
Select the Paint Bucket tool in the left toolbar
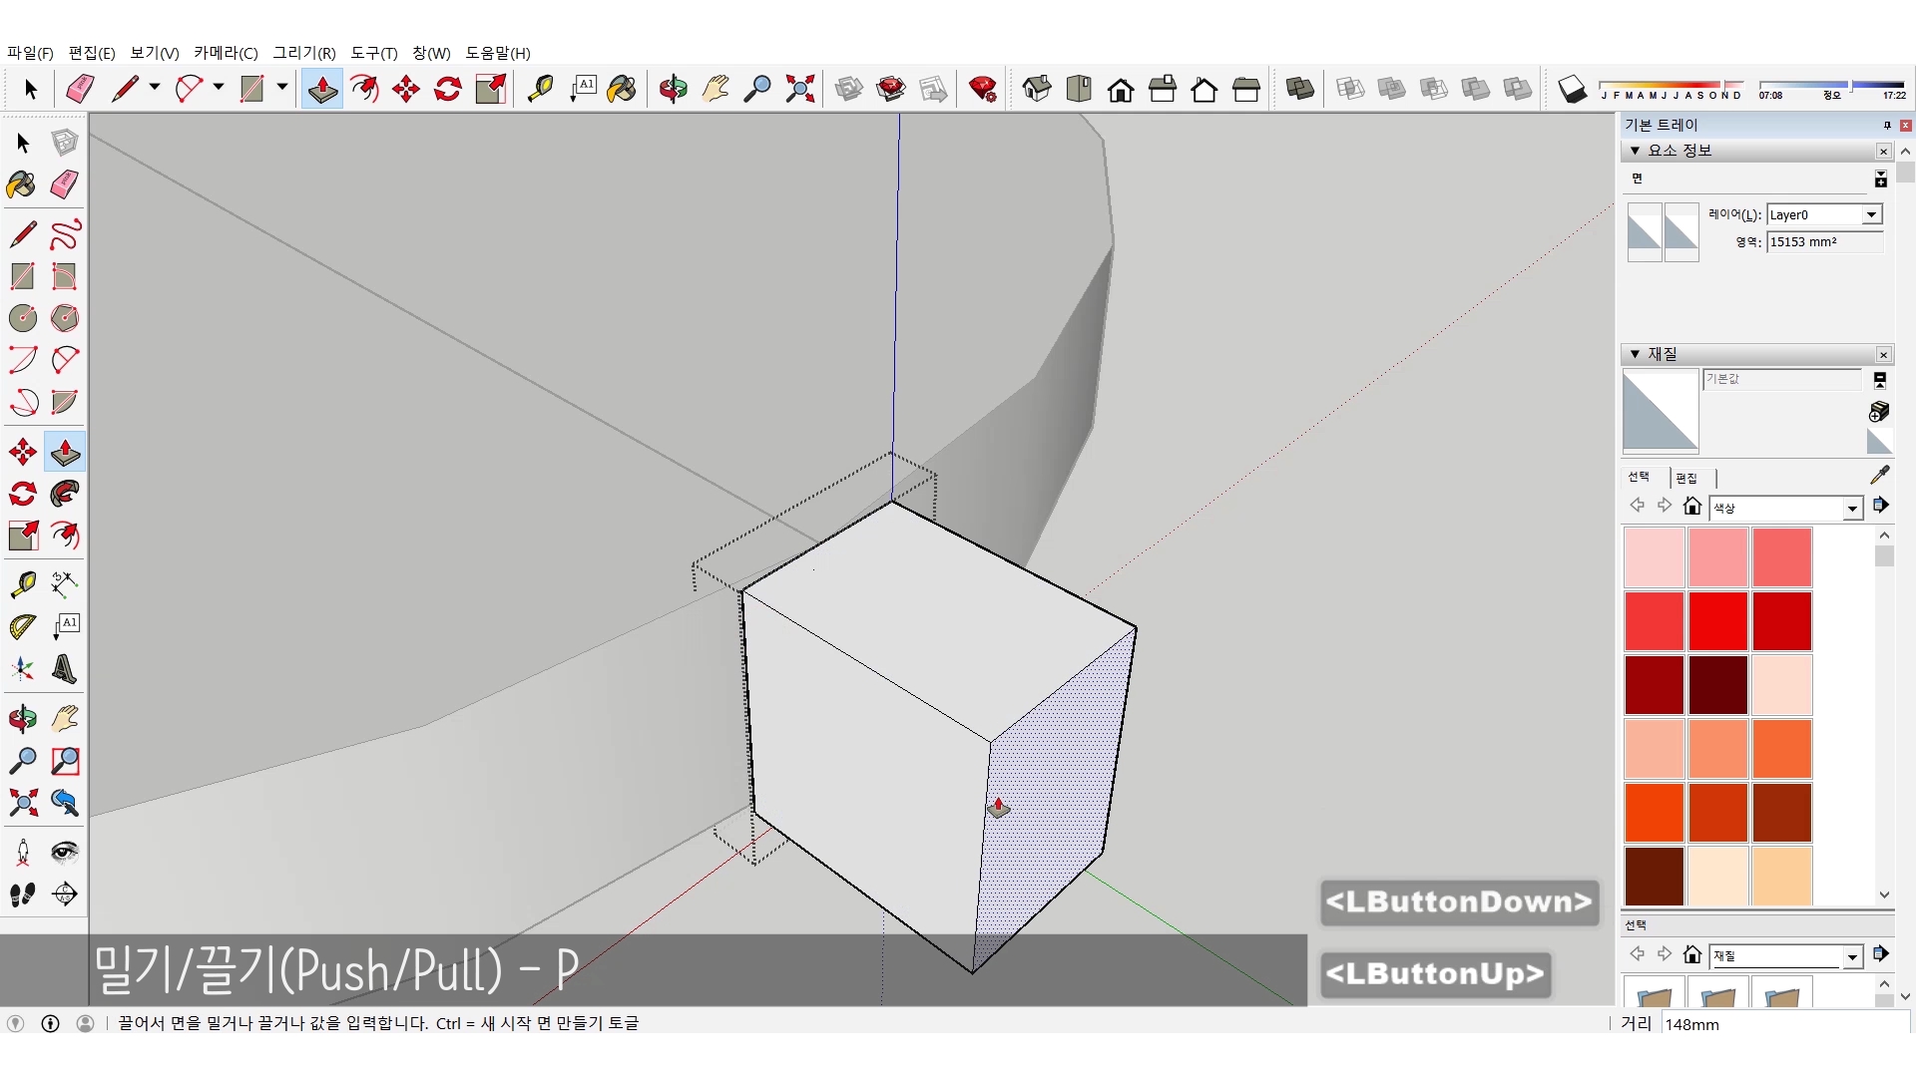click(x=22, y=184)
